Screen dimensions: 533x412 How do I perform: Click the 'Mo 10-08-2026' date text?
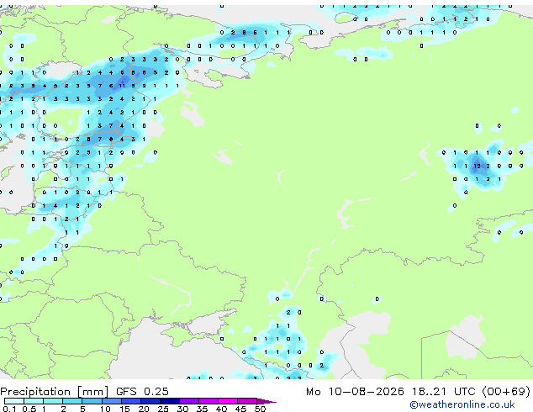[355, 392]
